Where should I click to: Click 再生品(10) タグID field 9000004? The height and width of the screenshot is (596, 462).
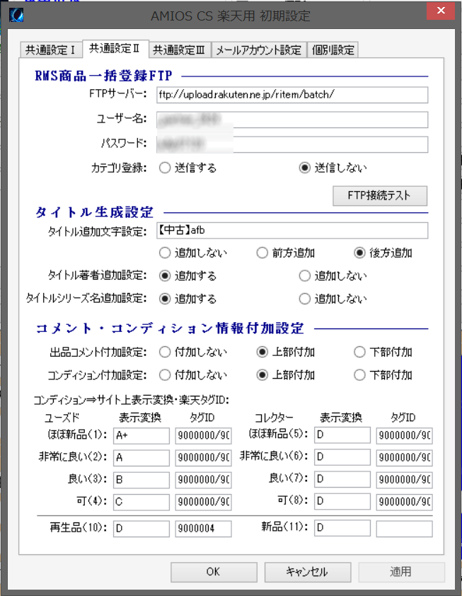(203, 528)
